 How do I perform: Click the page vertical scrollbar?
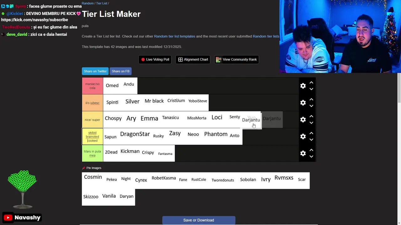(399, 87)
